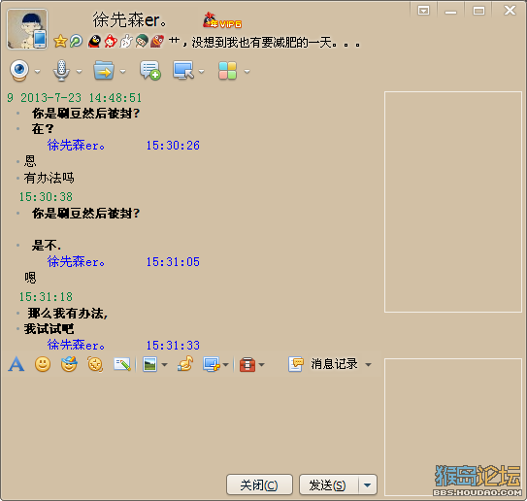Click the green timestamp 15:31:18

[x=46, y=296]
